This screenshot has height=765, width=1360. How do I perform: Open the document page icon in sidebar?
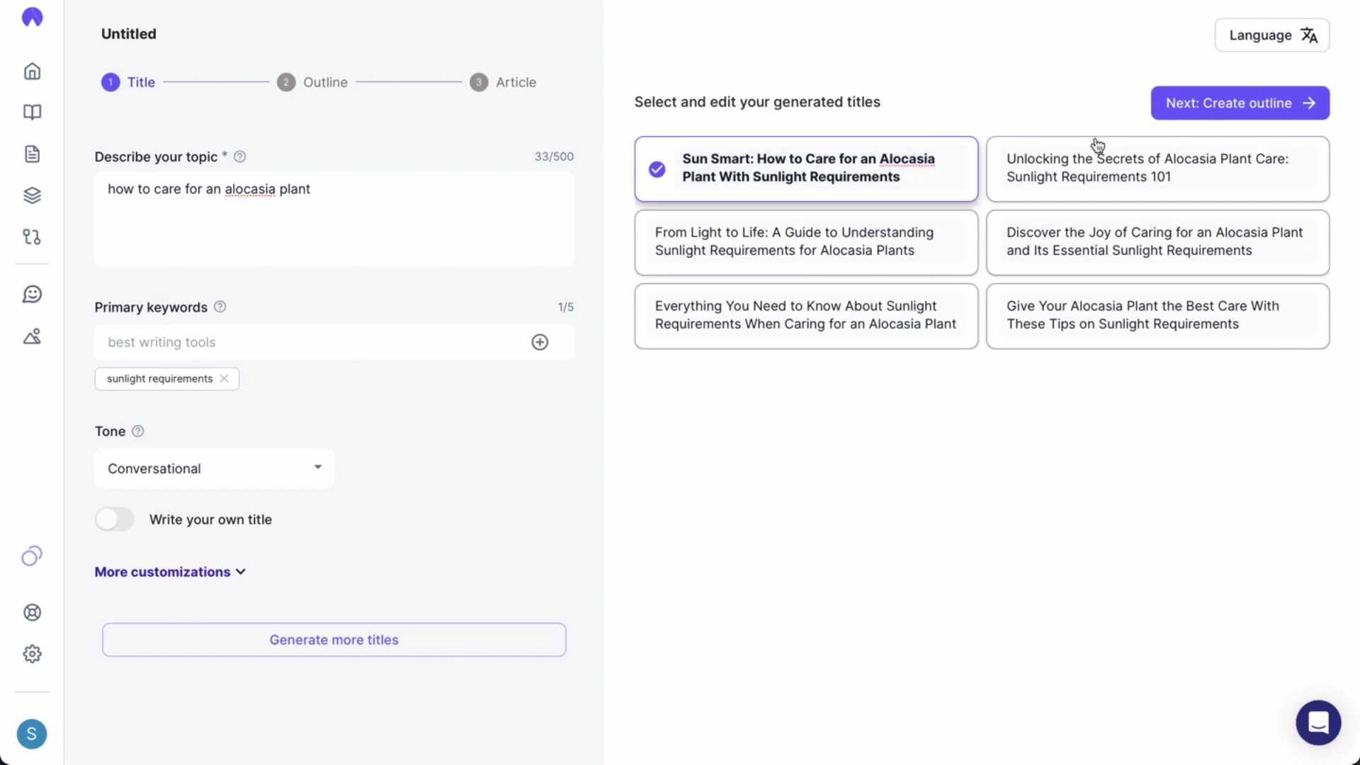(32, 154)
